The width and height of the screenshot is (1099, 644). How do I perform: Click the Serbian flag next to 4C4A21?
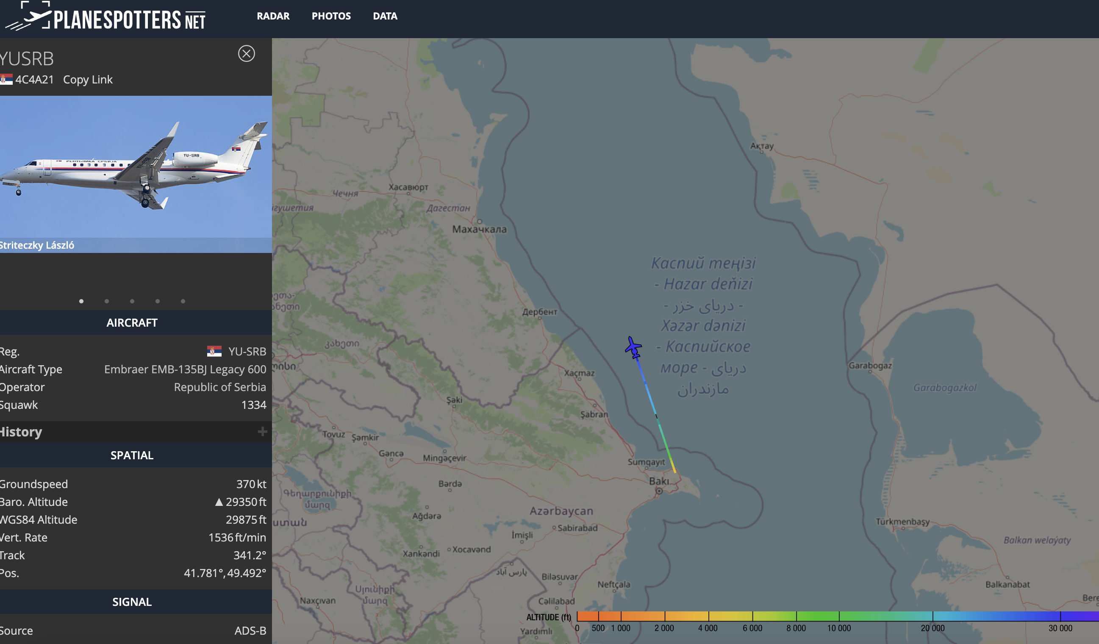6,79
